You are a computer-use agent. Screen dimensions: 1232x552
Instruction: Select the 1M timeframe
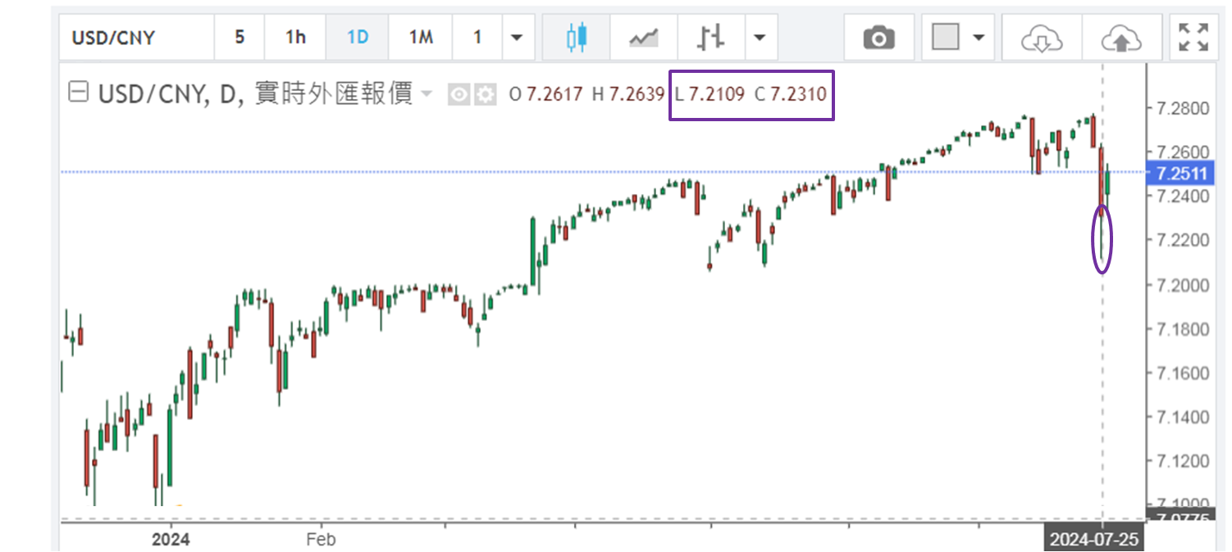[420, 38]
